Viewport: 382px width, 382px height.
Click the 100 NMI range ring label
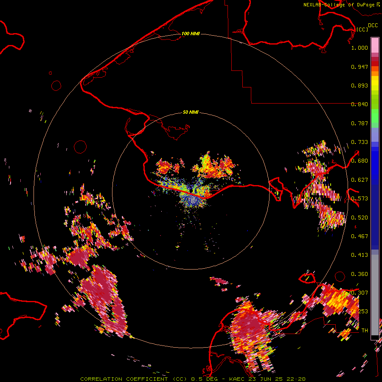191,34
